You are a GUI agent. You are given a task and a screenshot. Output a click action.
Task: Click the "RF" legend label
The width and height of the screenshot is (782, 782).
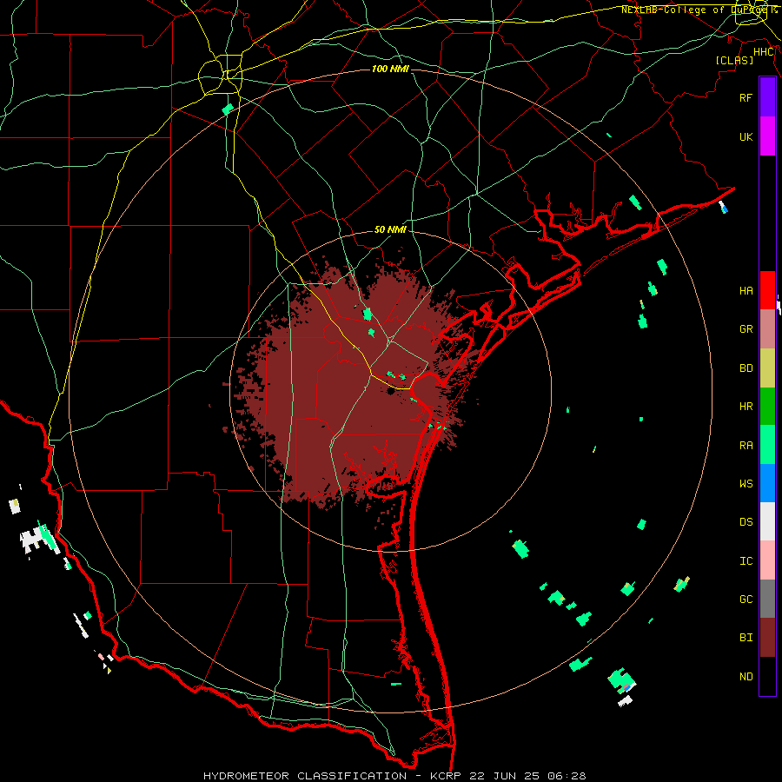tap(746, 97)
